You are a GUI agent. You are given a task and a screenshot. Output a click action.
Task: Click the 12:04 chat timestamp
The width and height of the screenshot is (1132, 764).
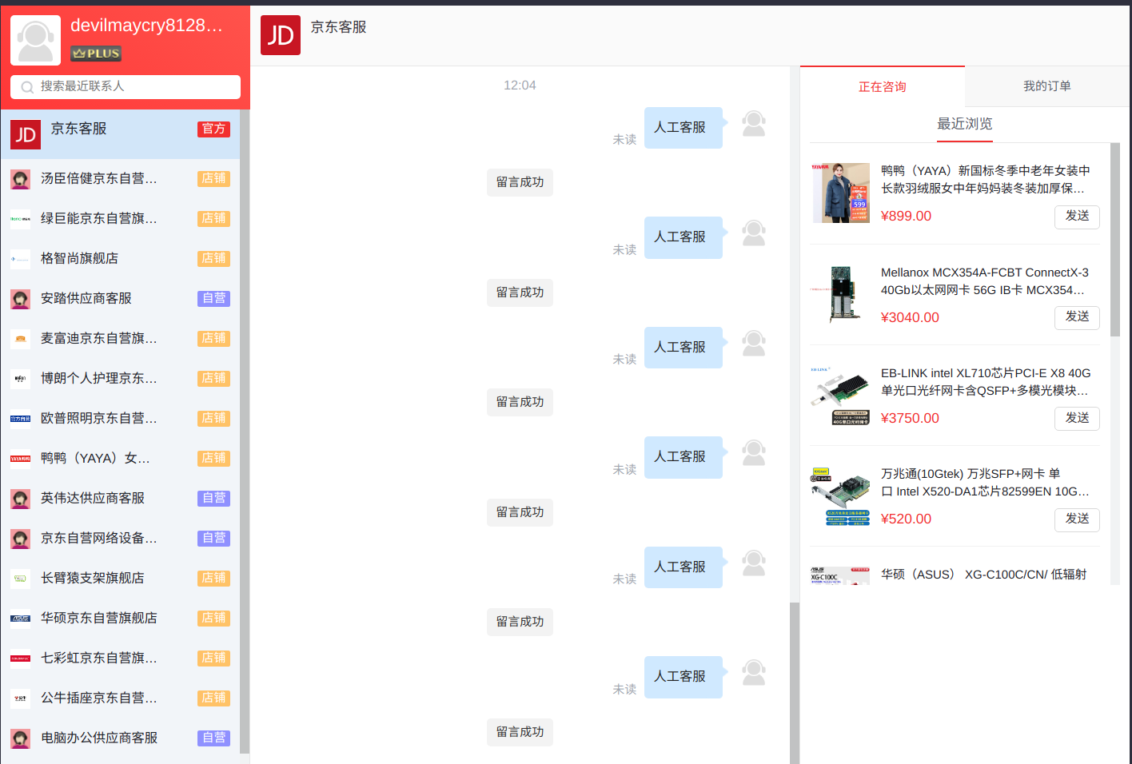(x=520, y=86)
